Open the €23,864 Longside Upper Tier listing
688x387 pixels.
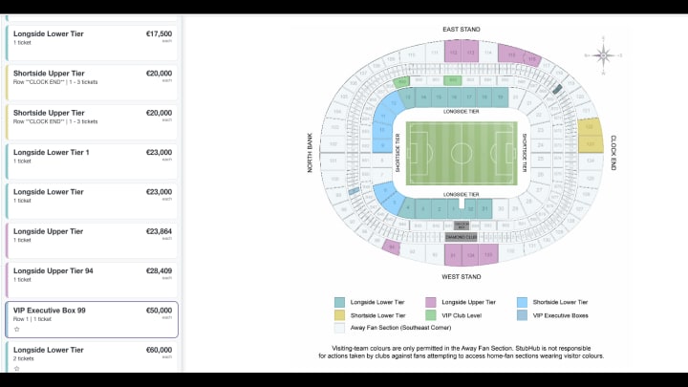(x=92, y=241)
